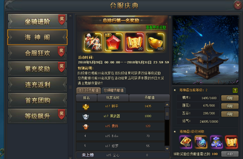Donate 楠木 with its 捐献 button

(230, 98)
